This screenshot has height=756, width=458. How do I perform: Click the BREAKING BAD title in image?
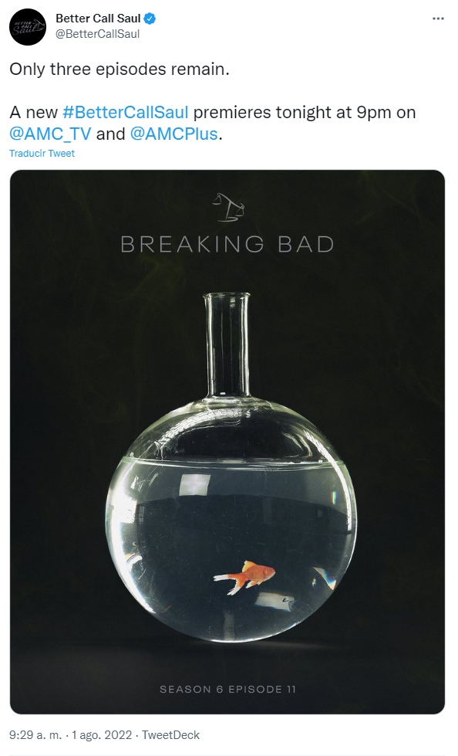pos(227,245)
